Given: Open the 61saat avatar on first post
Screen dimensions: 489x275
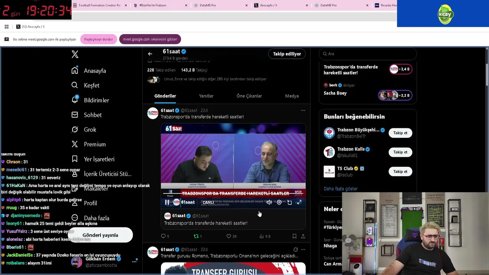Looking at the screenshot, I should point(153,113).
